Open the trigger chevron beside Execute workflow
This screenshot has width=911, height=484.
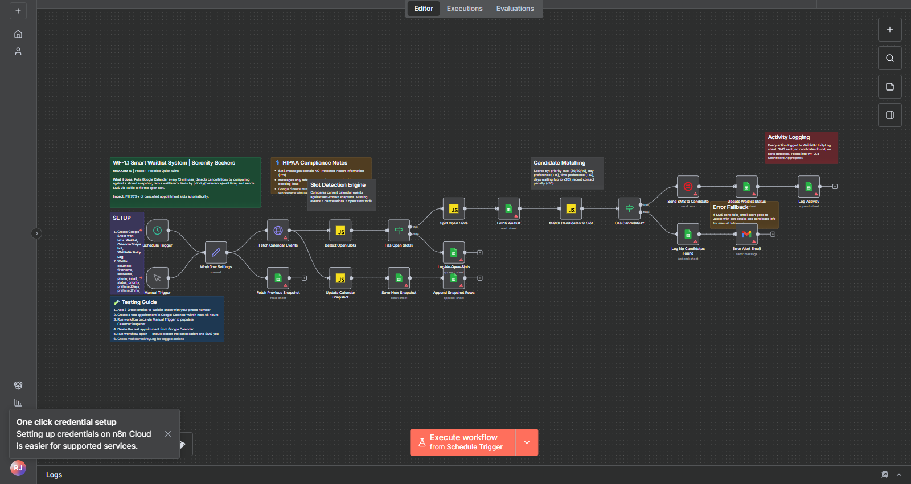[527, 442]
